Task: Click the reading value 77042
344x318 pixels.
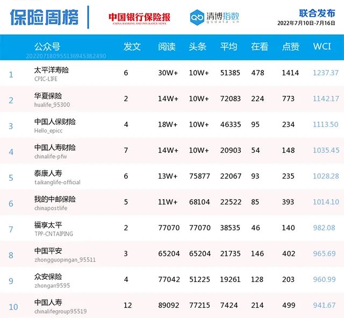Action: click(x=169, y=279)
